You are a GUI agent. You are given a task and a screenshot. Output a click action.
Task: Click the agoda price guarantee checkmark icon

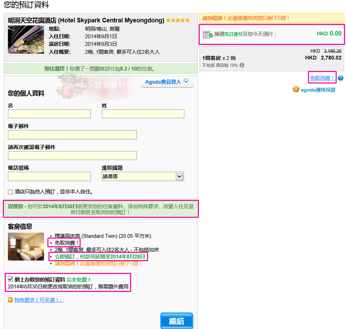click(296, 89)
